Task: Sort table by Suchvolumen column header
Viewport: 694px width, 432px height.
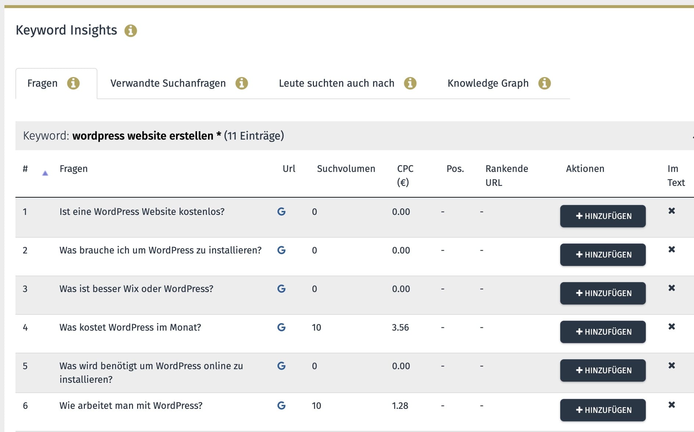Action: point(346,169)
